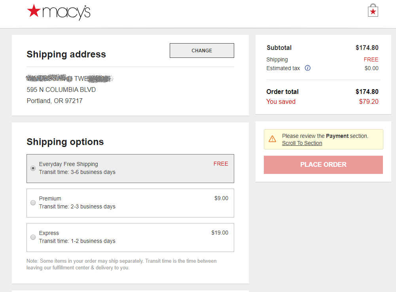Image resolution: width=396 pixels, height=292 pixels.
Task: Open the shopping bag icon
Action: click(x=373, y=11)
